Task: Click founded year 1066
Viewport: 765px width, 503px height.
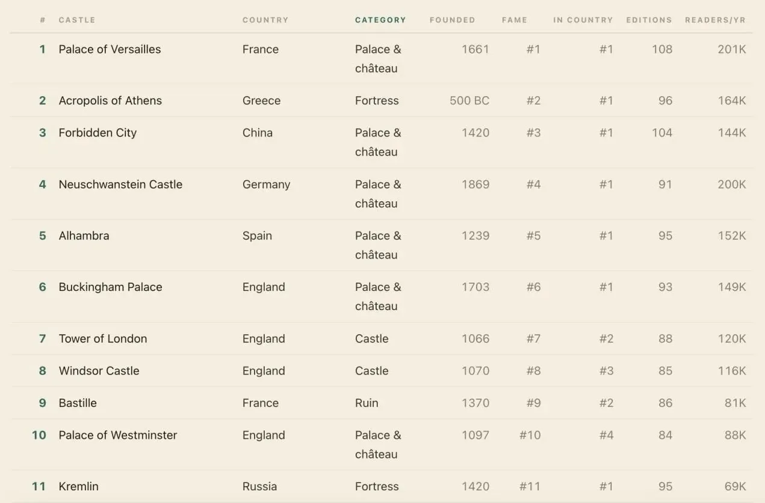Action: point(475,338)
